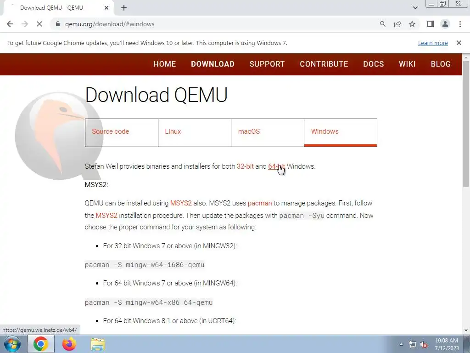View site info via the padlock icon
The image size is (470, 353).
click(58, 24)
